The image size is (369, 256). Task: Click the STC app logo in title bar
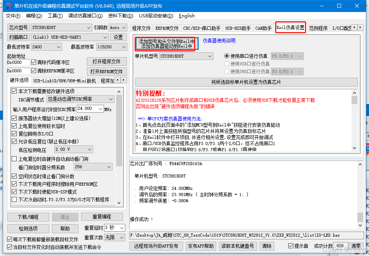pyautogui.click(x=9, y=6)
